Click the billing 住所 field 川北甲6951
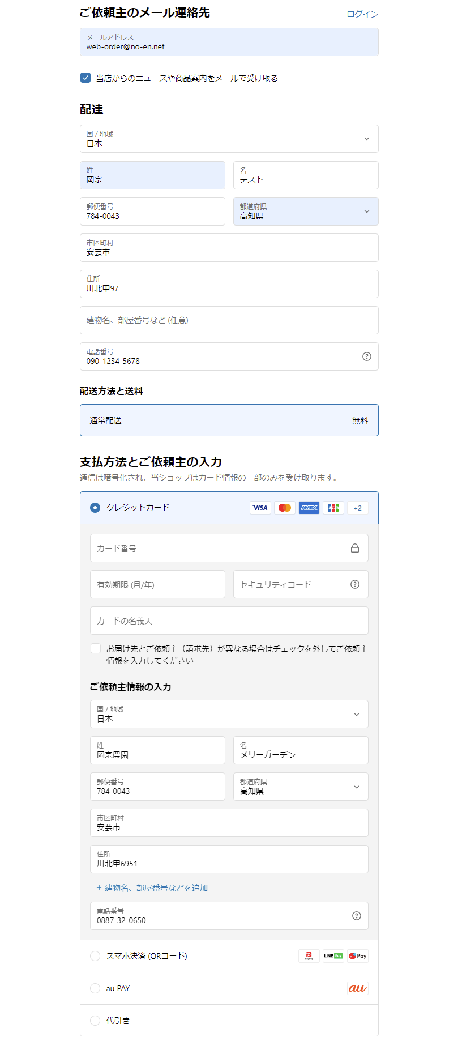458x1045 pixels. pyautogui.click(x=229, y=859)
